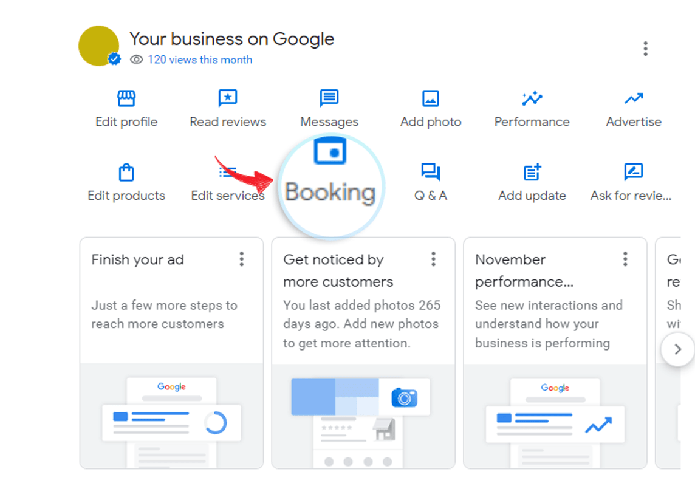Click Ask for reviews icon
695x486 pixels.
[x=634, y=173]
